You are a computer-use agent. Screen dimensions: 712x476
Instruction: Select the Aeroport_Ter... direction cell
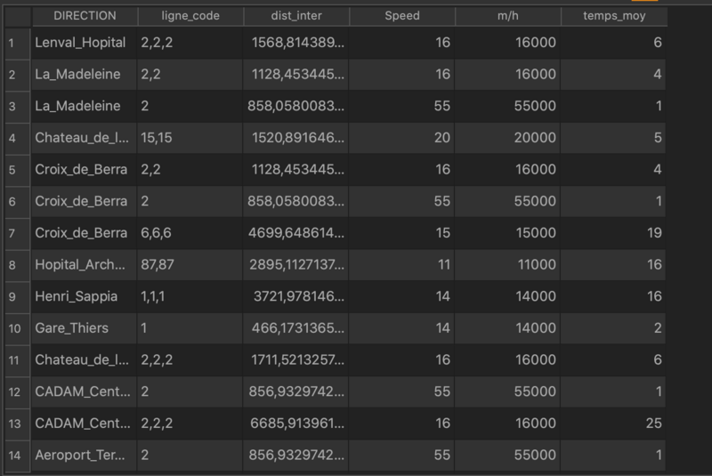[85, 455]
